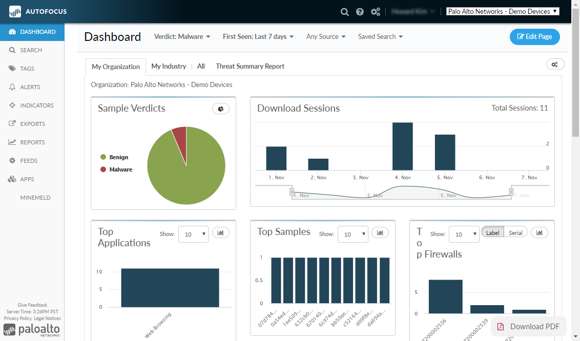
Task: Toggle Top Firewalls view to Serial
Action: (515, 232)
